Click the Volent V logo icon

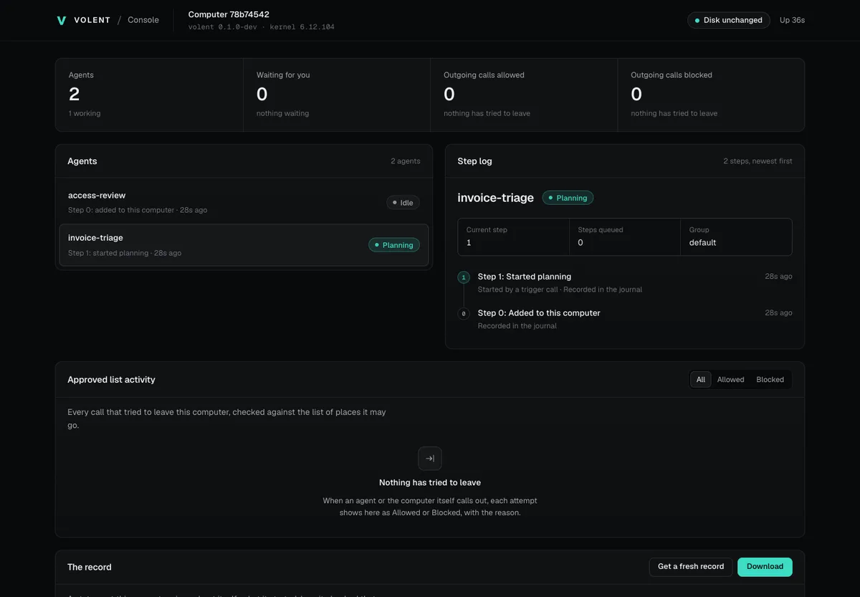tap(61, 20)
